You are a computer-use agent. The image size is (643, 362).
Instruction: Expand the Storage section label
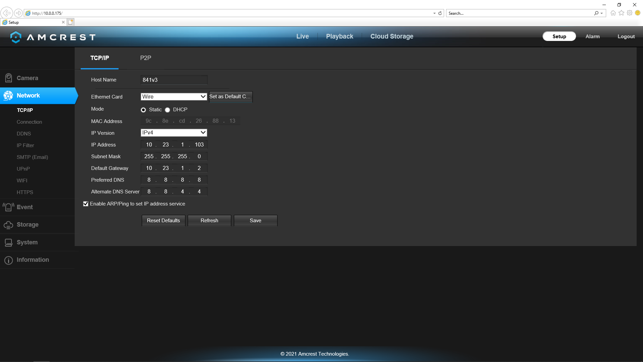(x=27, y=225)
